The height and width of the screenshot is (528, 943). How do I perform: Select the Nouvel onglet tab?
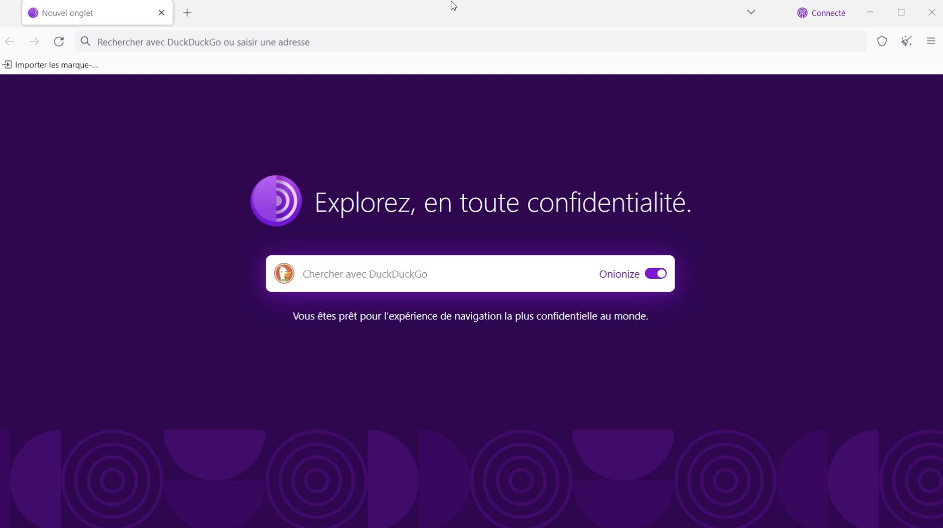tap(97, 13)
